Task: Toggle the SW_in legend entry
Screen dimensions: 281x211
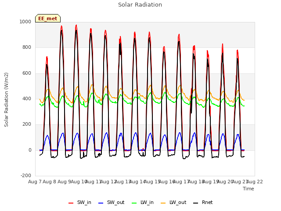Action: pos(80,203)
